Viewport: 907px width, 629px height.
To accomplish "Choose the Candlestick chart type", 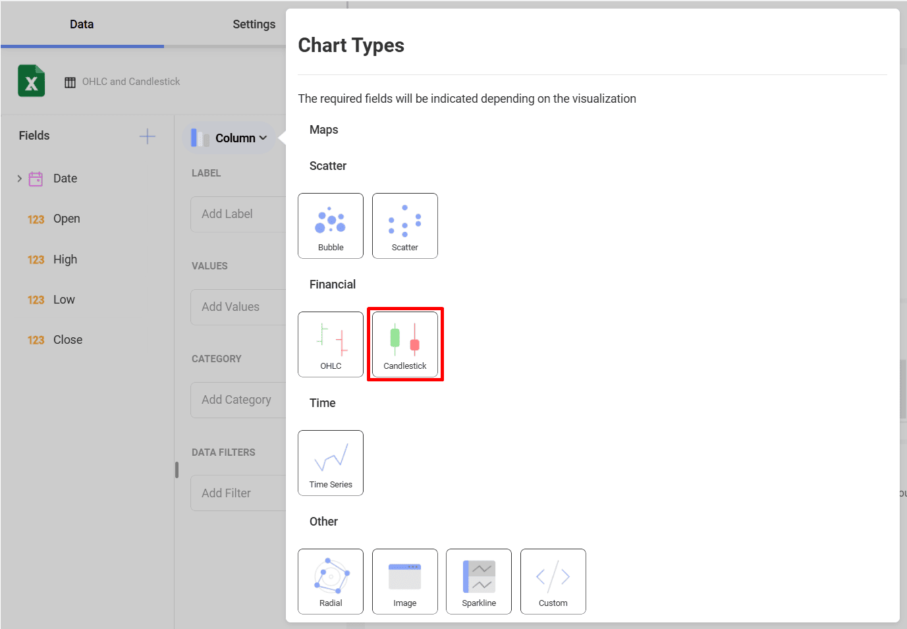I will 405,344.
